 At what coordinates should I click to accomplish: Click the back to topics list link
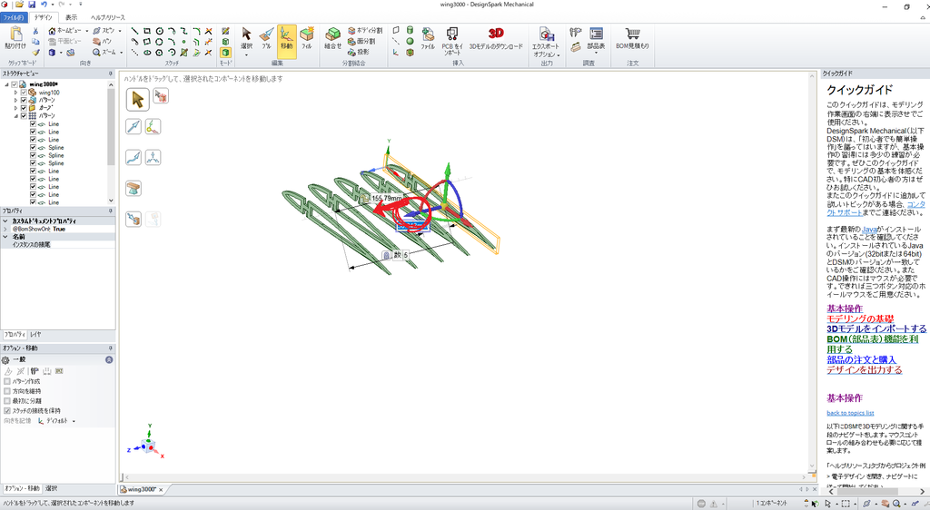(850, 413)
